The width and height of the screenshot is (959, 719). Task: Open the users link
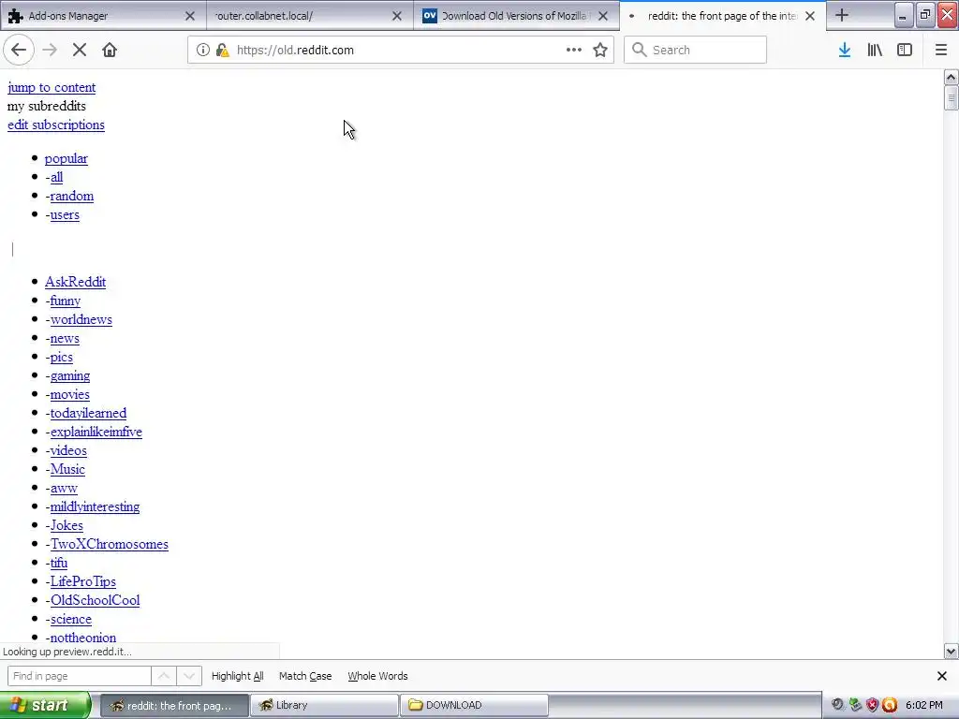(x=65, y=214)
